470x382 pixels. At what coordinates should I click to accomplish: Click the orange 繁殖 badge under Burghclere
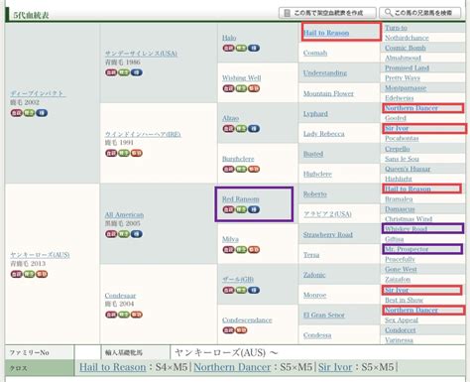click(254, 170)
